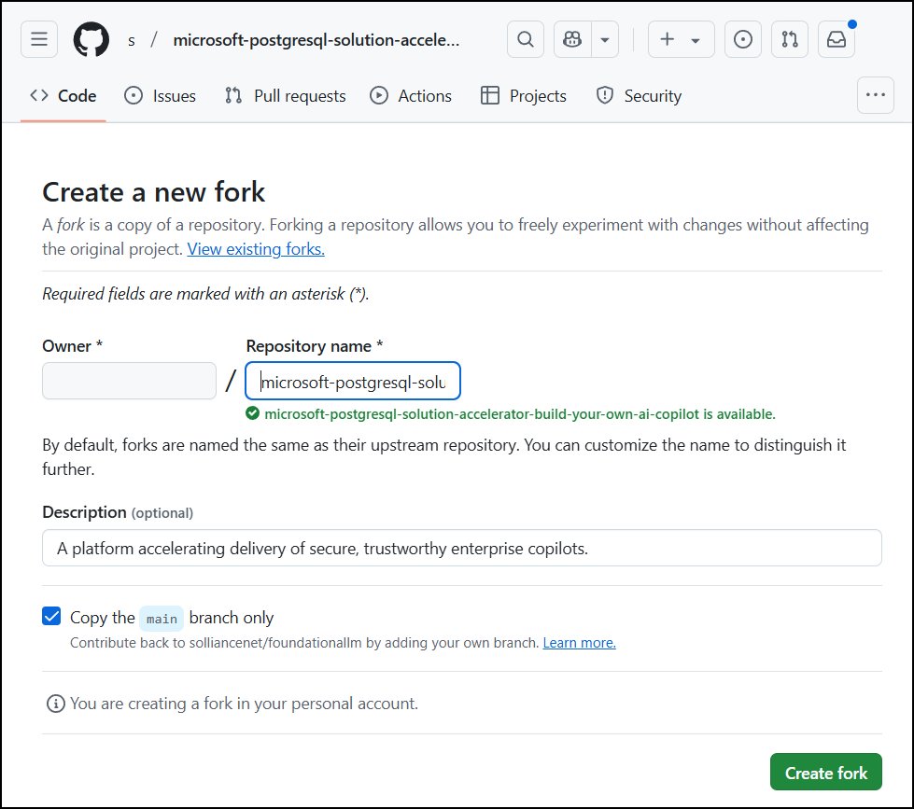This screenshot has height=809, width=914.
Task: Click the owner 's' breadcrumb link
Action: [132, 40]
